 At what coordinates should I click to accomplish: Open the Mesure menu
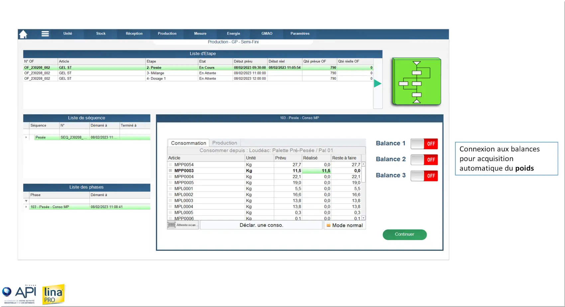click(200, 34)
